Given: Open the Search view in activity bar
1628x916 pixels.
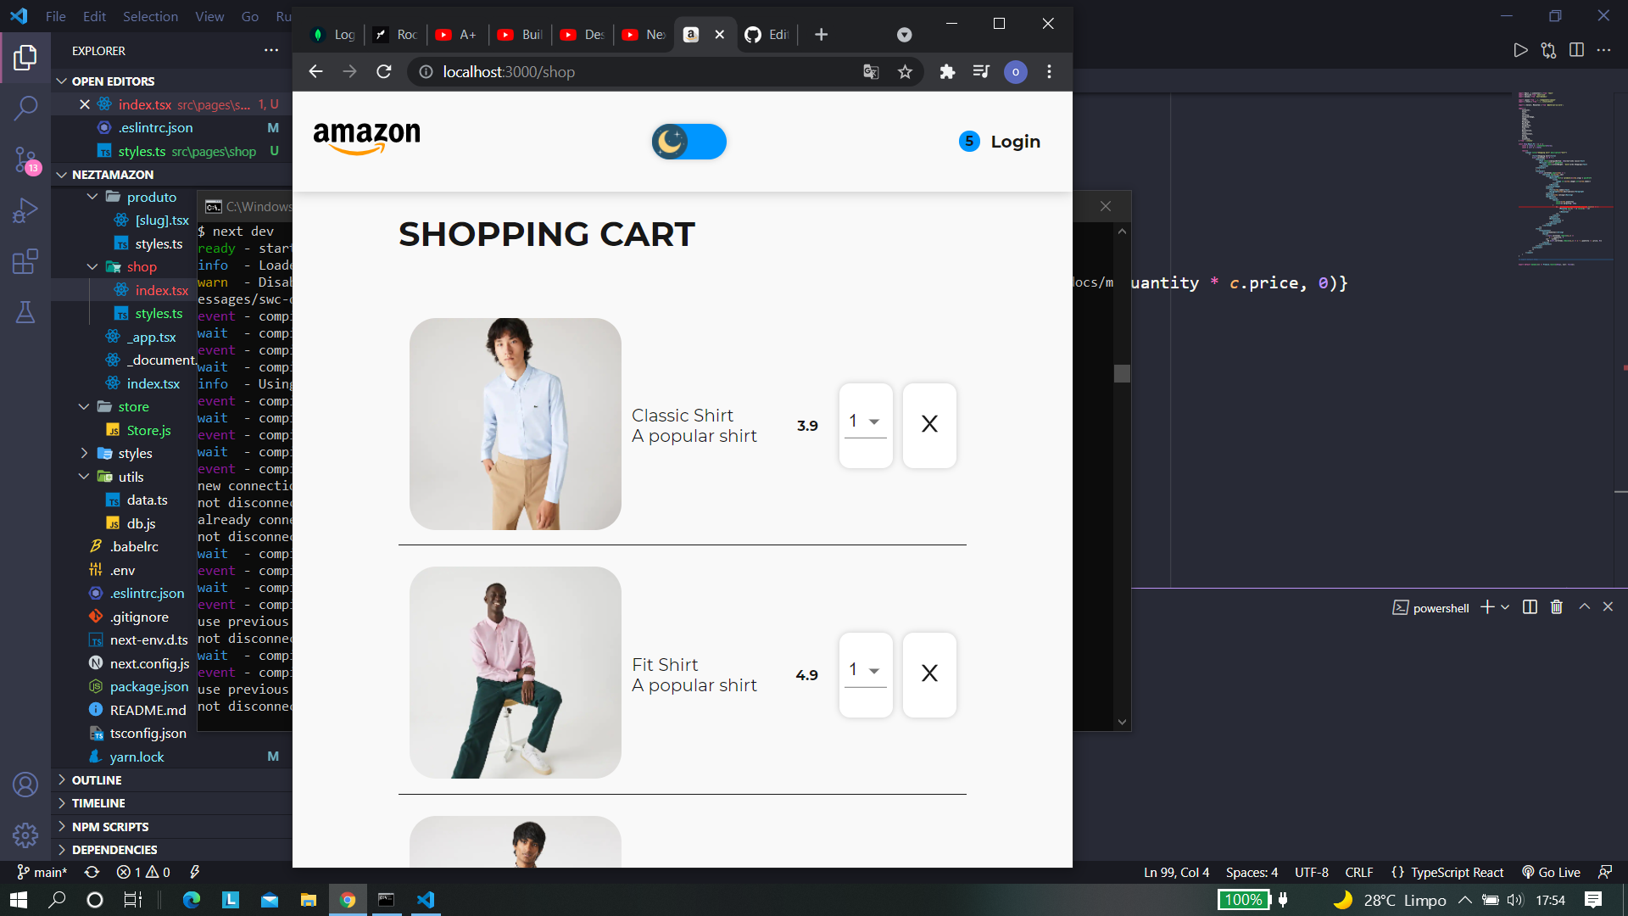Looking at the screenshot, I should coord(25,108).
